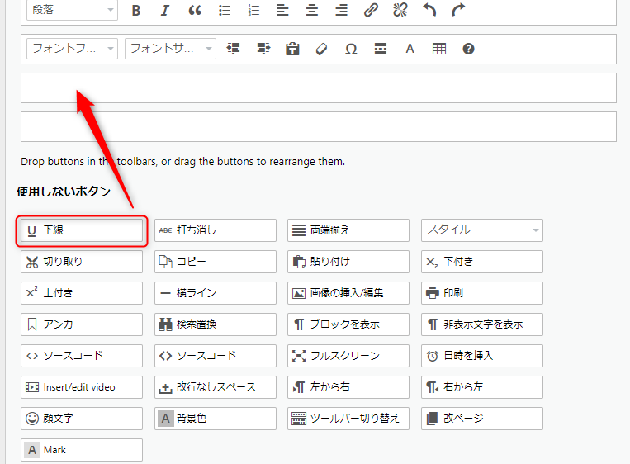Select the numbered list icon
Image resolution: width=630 pixels, height=464 pixels.
pos(253,10)
